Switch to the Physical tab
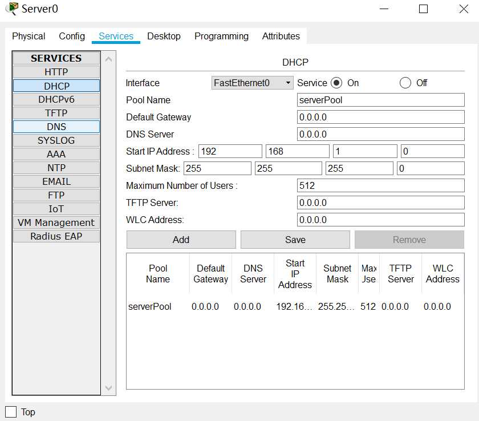This screenshot has height=421, width=479. (29, 37)
